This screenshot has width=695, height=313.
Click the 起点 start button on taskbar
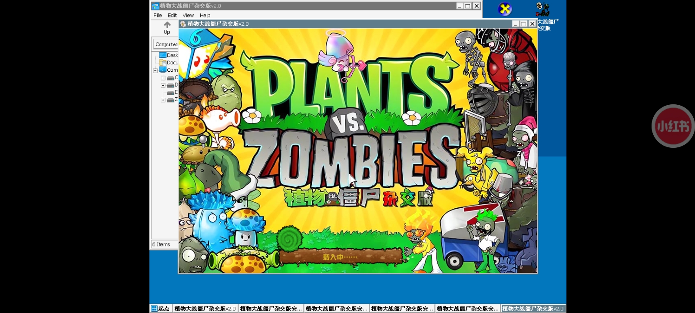(x=161, y=309)
